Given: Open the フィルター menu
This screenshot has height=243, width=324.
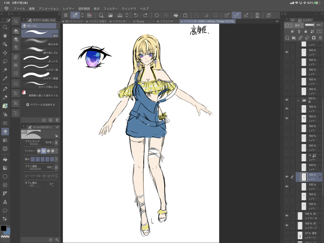Looking at the screenshot, I should pyautogui.click(x=110, y=8).
